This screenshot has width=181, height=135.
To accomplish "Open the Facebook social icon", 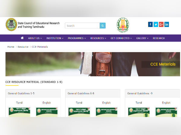I will pyautogui.click(x=150, y=24).
